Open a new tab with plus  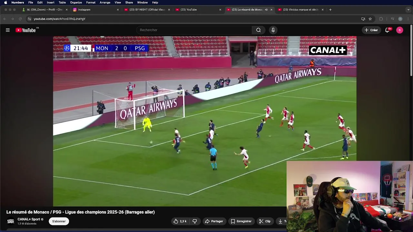(330, 10)
